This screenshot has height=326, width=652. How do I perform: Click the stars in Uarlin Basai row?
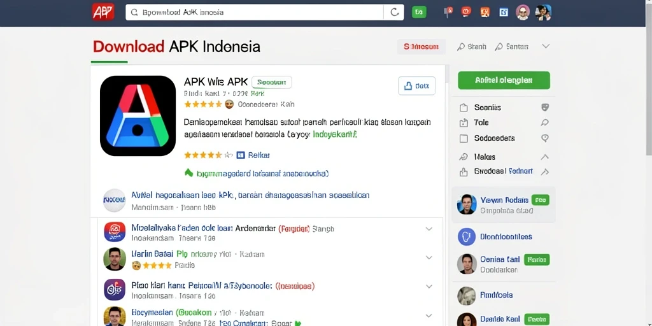click(x=157, y=266)
